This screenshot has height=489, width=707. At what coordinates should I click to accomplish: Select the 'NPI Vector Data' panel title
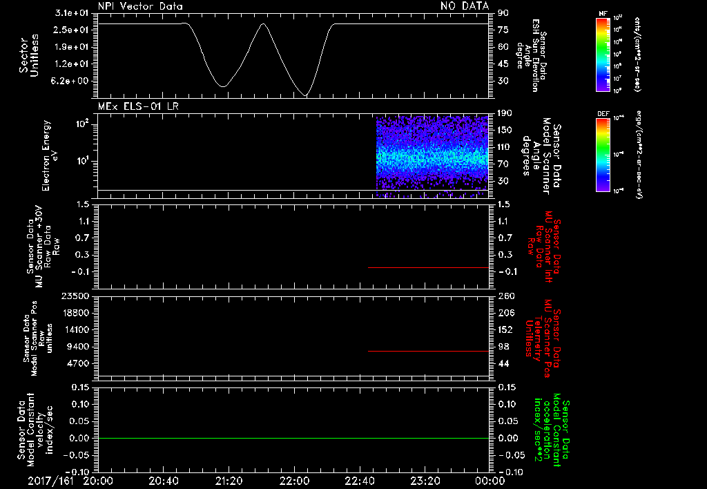[x=140, y=6]
